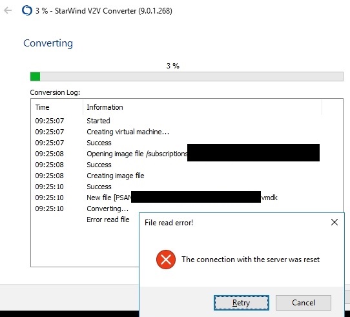Select the Error read file log entry
350x317 pixels.
(108, 220)
